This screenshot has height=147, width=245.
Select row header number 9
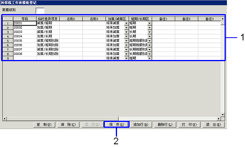point(8,58)
